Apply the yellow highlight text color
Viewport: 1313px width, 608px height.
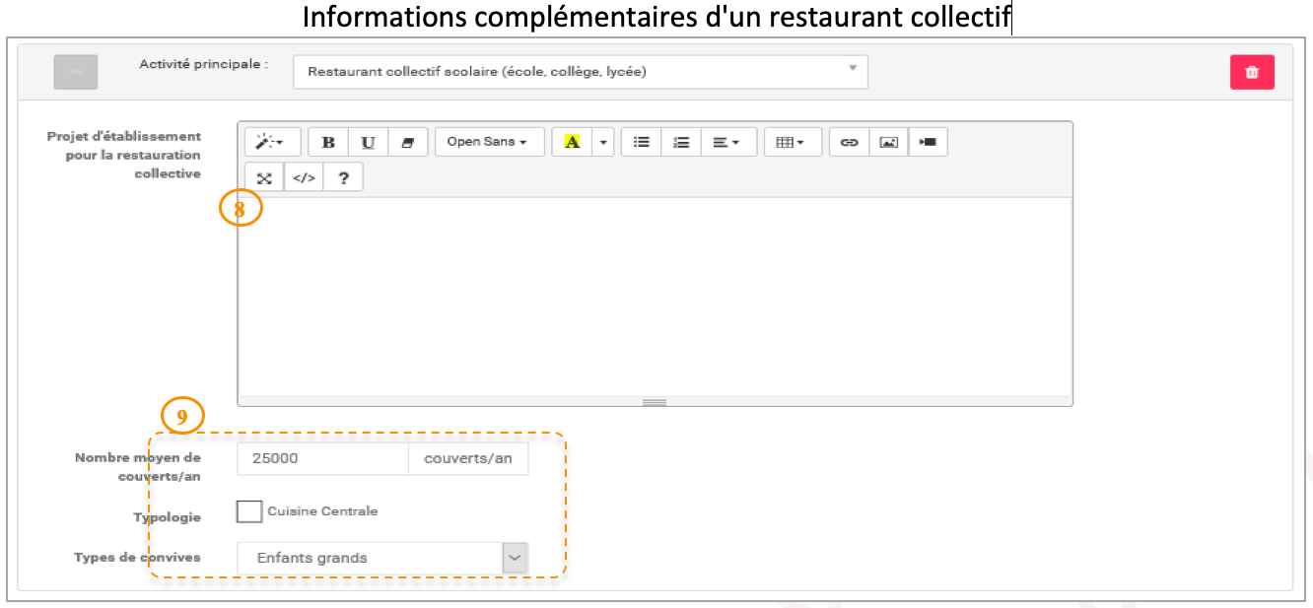click(x=572, y=142)
